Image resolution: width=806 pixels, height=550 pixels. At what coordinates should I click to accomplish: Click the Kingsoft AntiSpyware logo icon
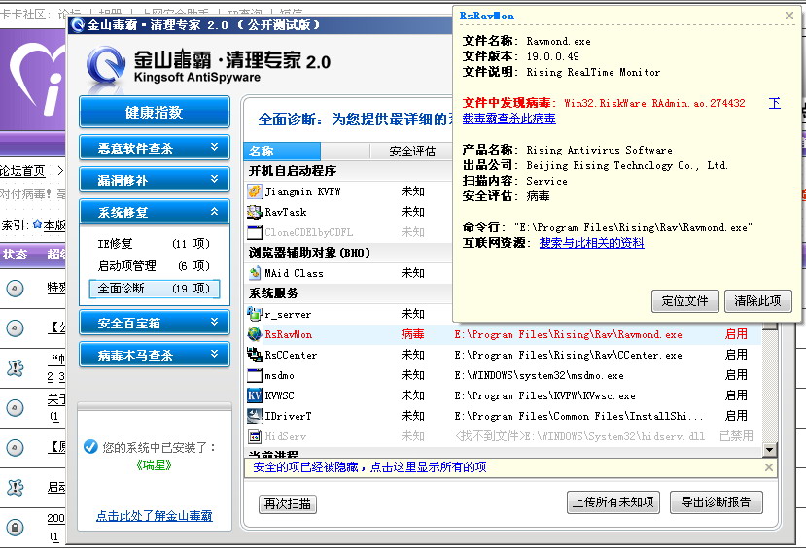click(x=106, y=65)
